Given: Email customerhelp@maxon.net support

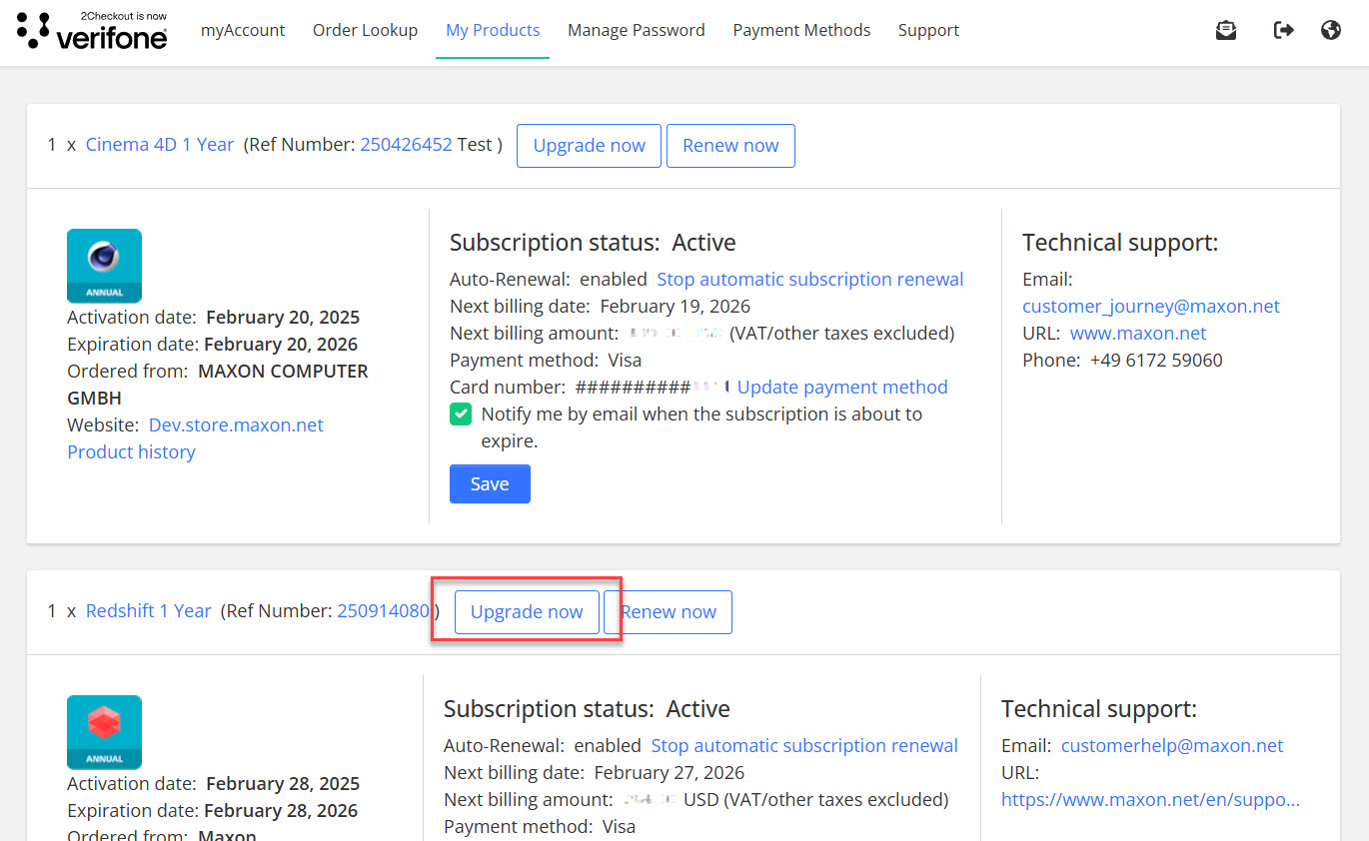Looking at the screenshot, I should 1172,746.
